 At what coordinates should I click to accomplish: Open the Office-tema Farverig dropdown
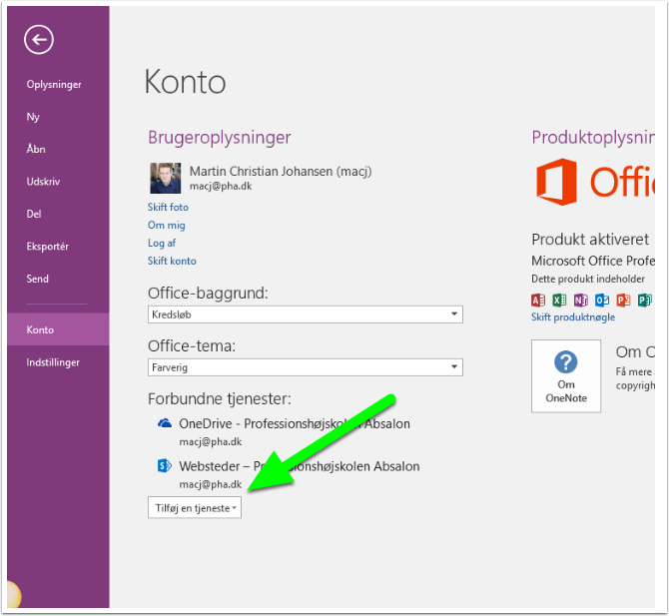pyautogui.click(x=306, y=367)
